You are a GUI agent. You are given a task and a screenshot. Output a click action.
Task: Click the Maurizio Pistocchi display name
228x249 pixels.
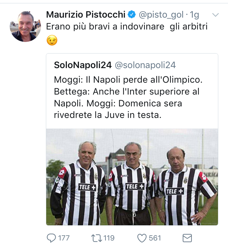click(86, 14)
